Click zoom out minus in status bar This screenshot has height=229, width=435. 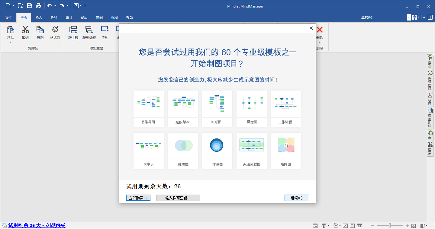[x=372, y=226]
